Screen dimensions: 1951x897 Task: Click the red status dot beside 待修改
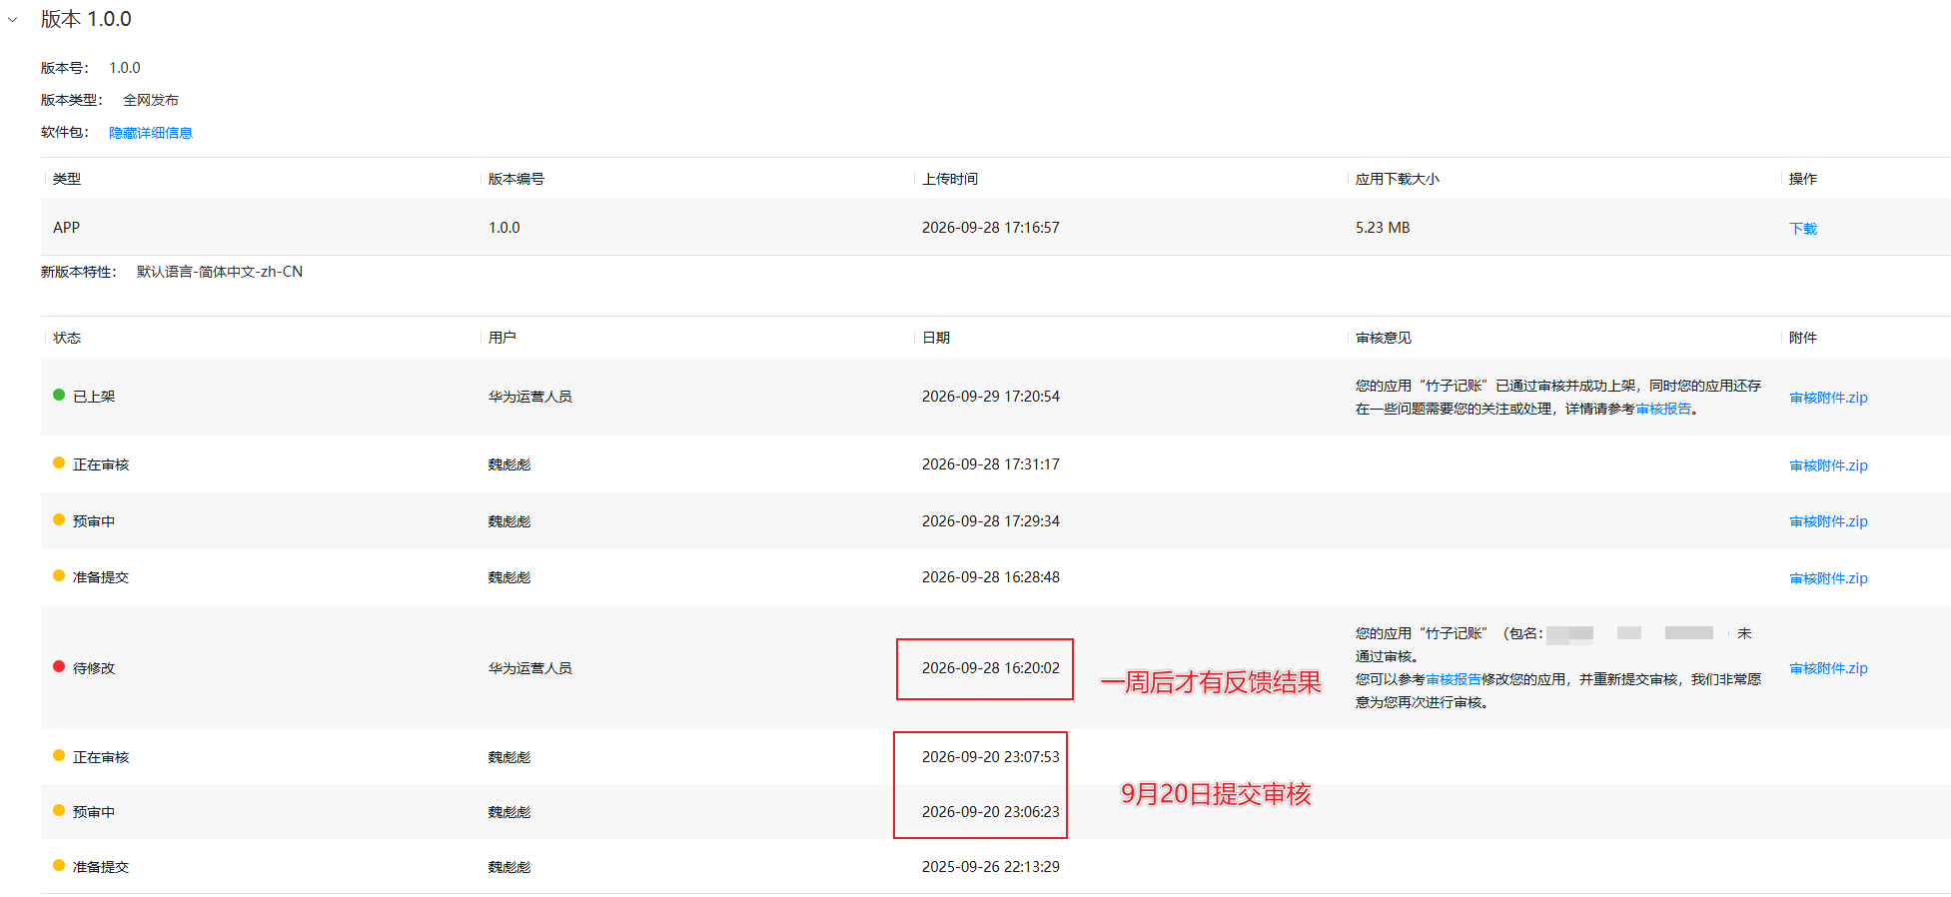59,666
